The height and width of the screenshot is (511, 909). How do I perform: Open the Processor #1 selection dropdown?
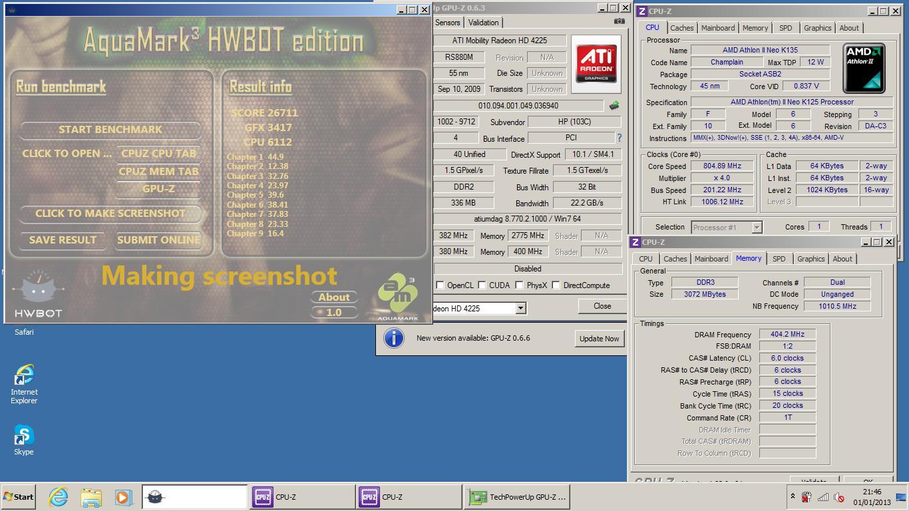tap(757, 228)
